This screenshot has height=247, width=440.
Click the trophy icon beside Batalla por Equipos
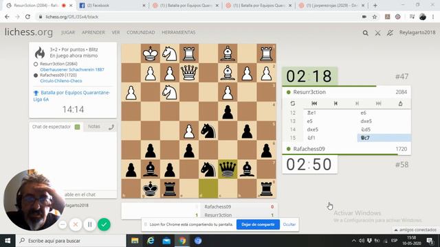(x=36, y=93)
